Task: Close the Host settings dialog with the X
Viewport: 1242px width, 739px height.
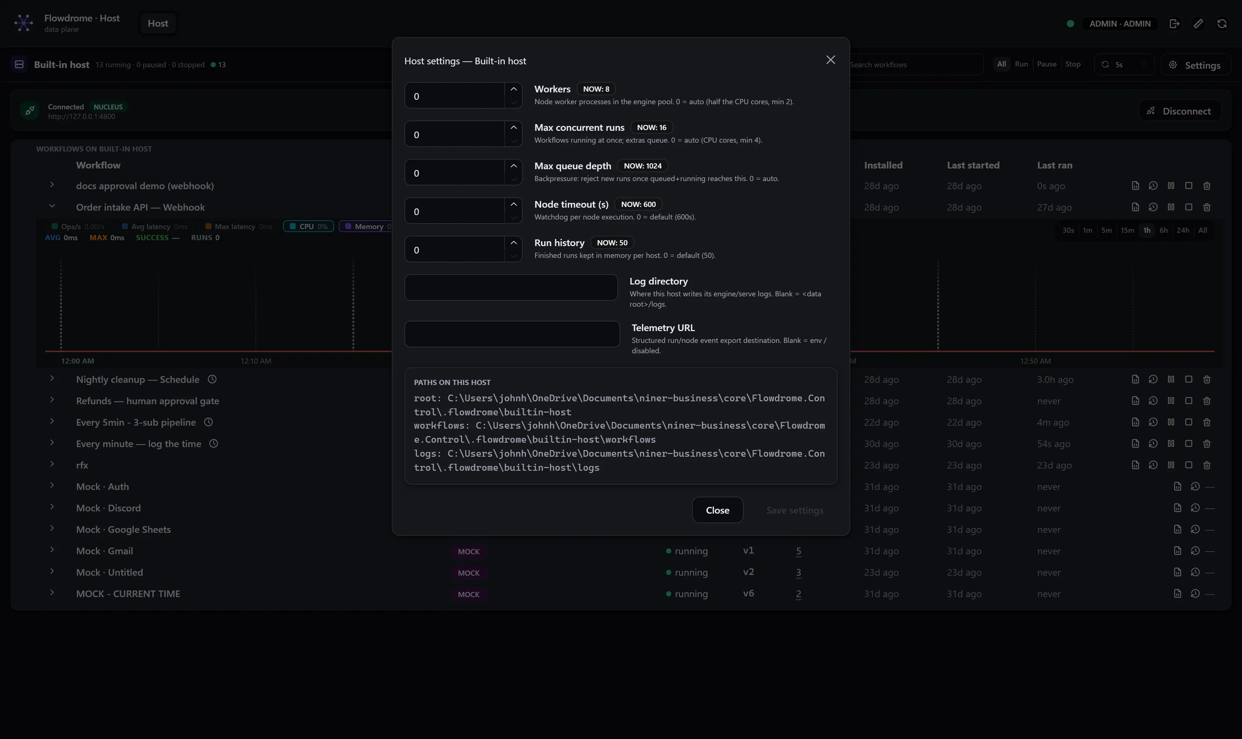Action: [x=831, y=60]
